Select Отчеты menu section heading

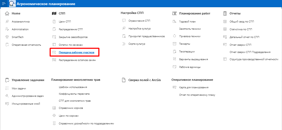[235, 13]
